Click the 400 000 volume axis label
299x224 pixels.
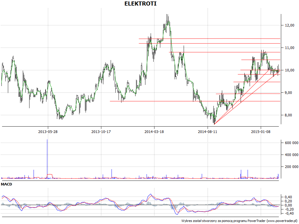(x=292, y=155)
